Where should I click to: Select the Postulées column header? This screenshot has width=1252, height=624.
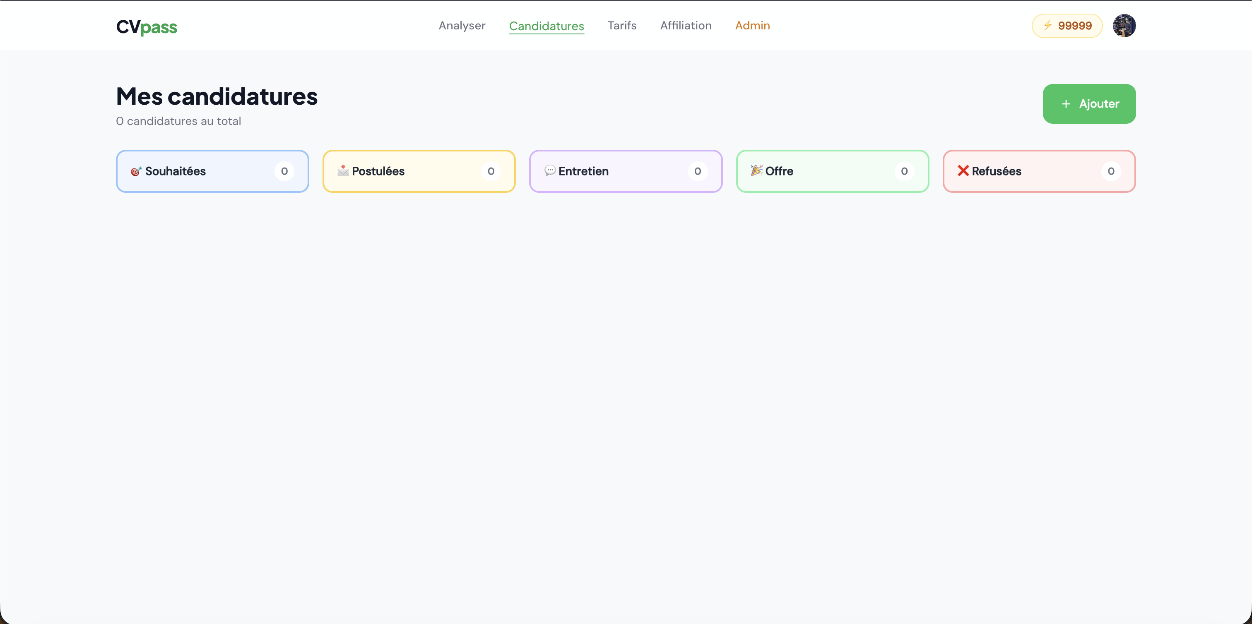point(378,171)
